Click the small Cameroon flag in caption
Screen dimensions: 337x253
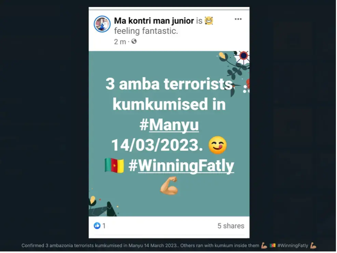[x=272, y=245]
